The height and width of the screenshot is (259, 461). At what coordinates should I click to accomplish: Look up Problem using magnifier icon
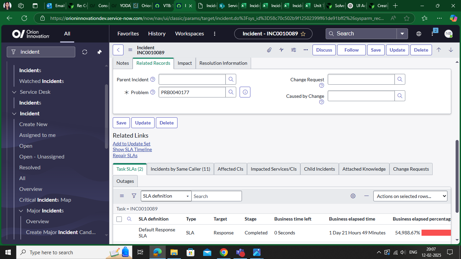click(x=231, y=92)
